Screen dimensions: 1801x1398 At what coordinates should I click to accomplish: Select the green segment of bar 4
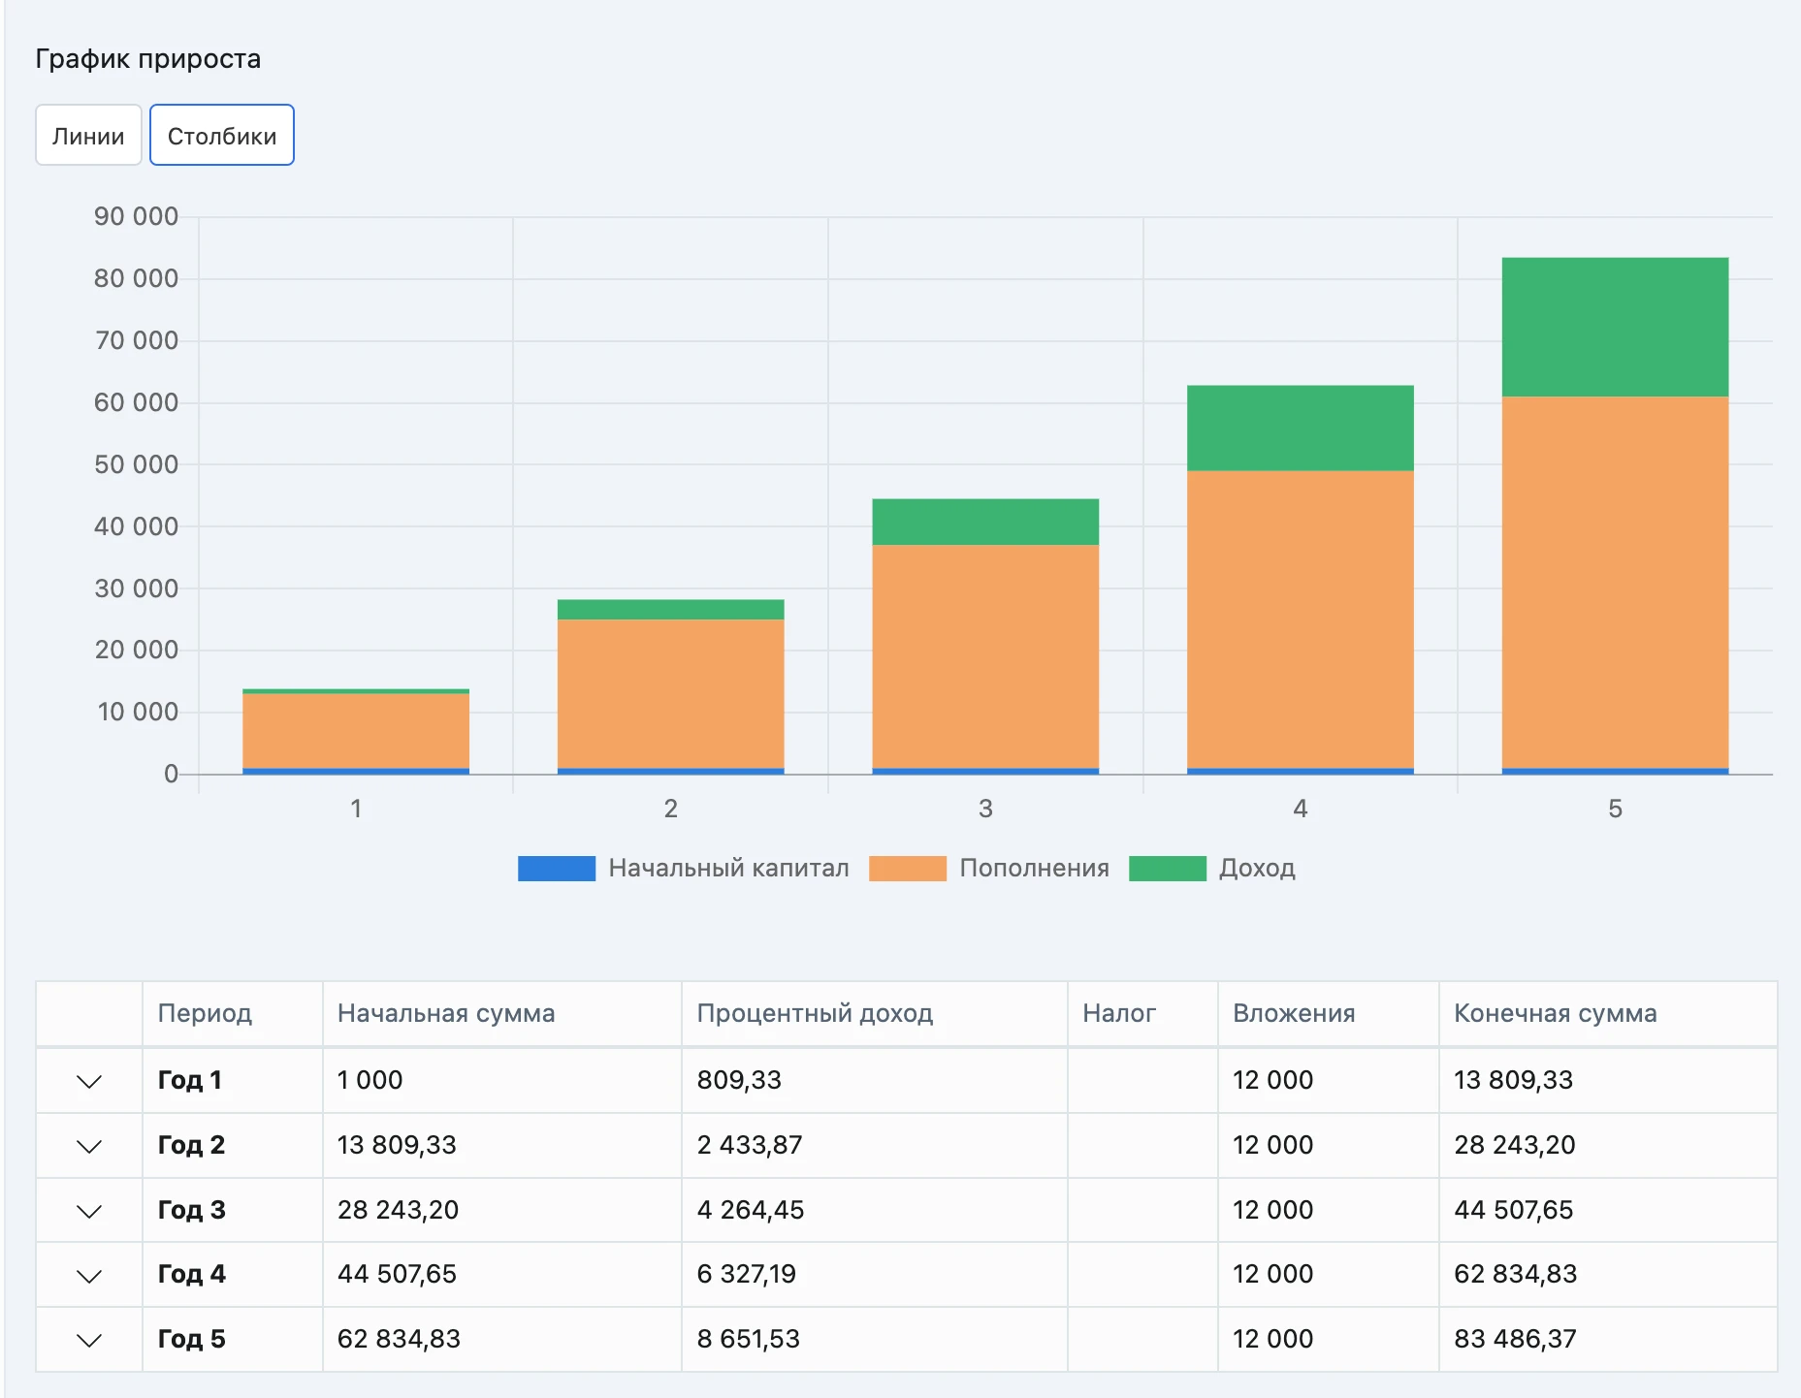tap(1301, 428)
